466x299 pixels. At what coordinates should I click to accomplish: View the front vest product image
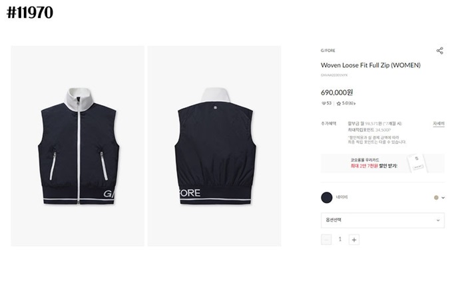(x=78, y=146)
